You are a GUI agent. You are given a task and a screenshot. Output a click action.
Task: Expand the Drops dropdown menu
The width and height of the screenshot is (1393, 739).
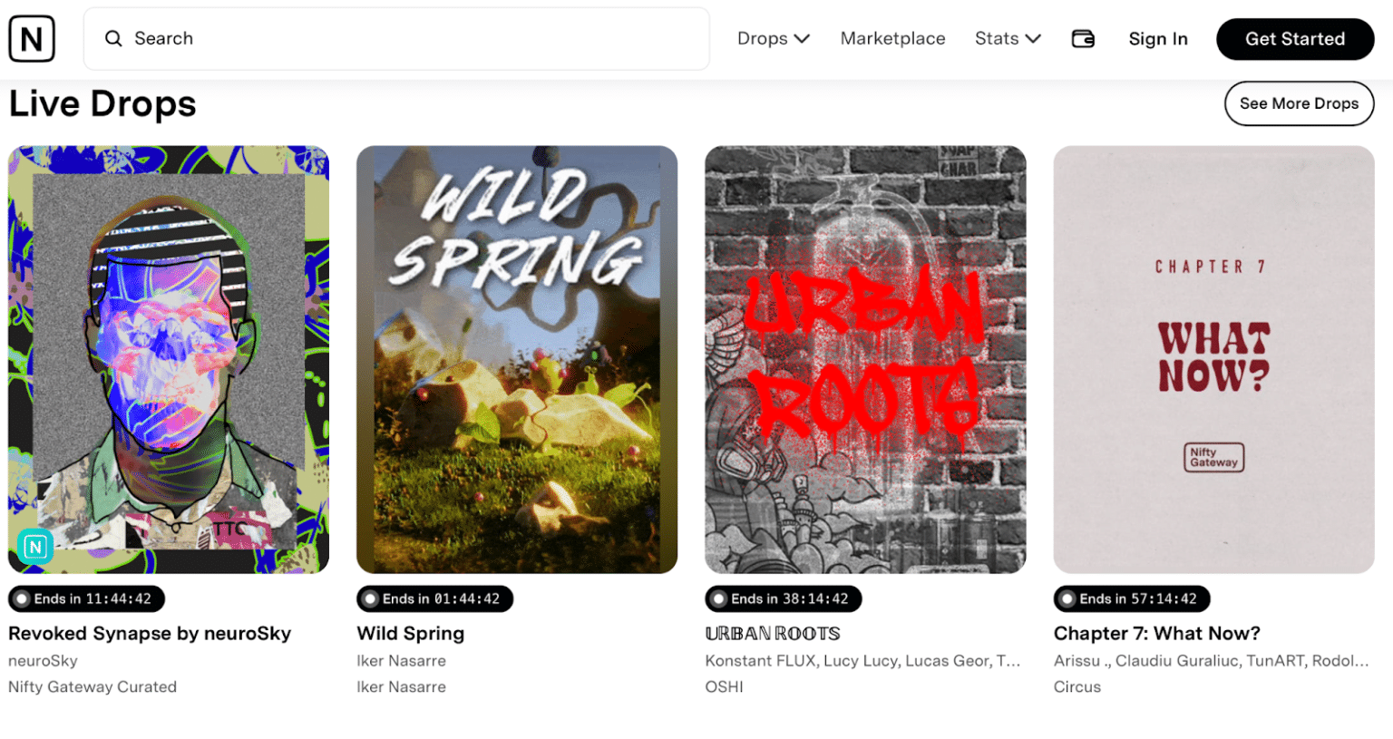773,39
